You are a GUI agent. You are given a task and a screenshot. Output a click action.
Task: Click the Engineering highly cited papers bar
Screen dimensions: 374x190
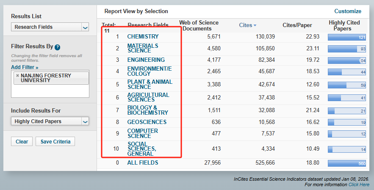pos(347,61)
